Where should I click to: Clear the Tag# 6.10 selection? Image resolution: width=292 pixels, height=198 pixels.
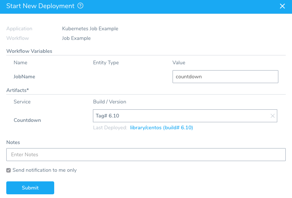[272, 116]
